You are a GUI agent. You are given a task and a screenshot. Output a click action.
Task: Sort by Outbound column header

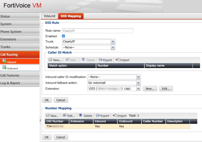[129, 121]
